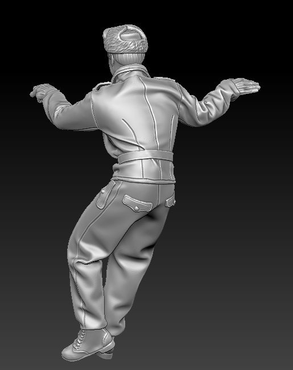Select the boot heel at the bottom
293x370 pixels.
(106, 353)
